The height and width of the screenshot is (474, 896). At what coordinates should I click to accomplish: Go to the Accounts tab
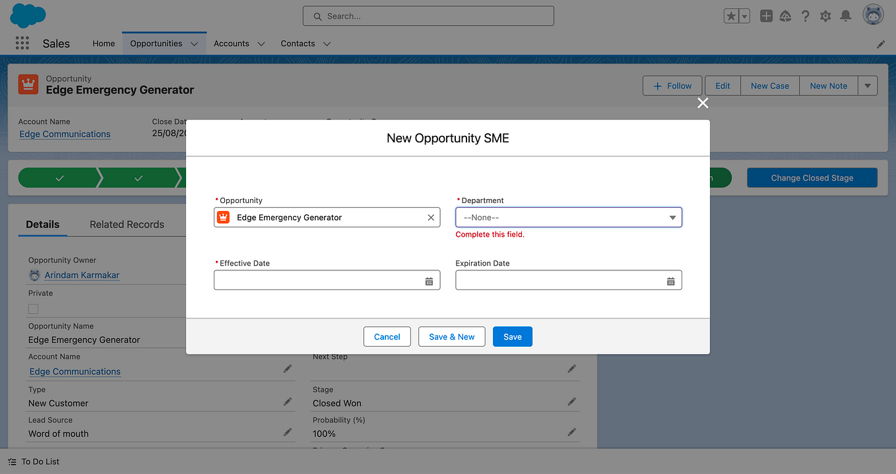pyautogui.click(x=232, y=43)
